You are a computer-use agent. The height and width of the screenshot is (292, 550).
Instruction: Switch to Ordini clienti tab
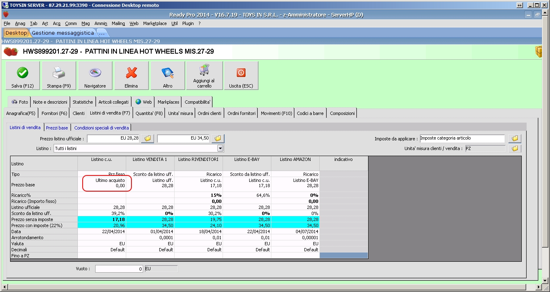pos(210,113)
